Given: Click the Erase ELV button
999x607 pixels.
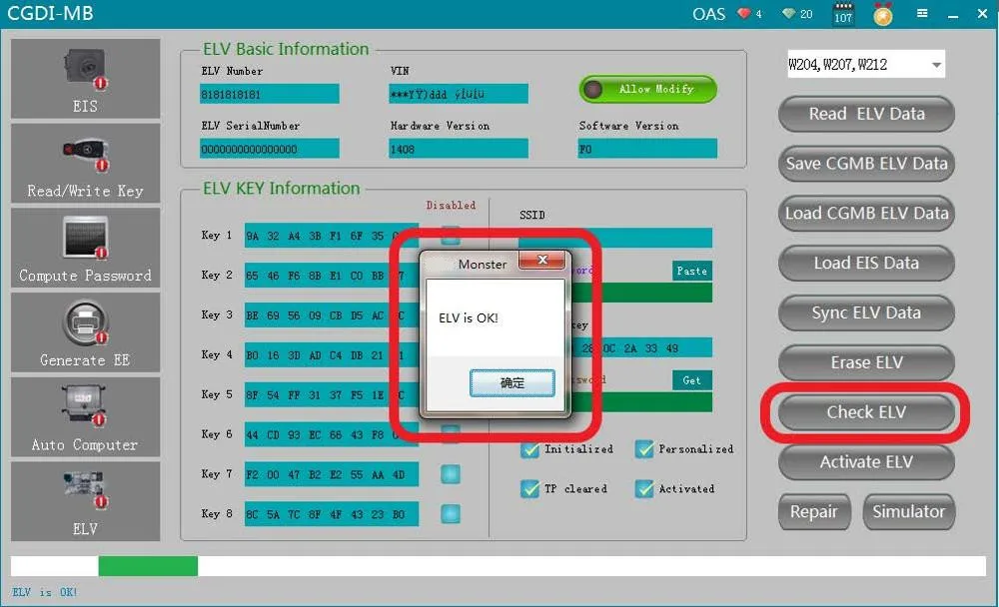Looking at the screenshot, I should [x=866, y=362].
